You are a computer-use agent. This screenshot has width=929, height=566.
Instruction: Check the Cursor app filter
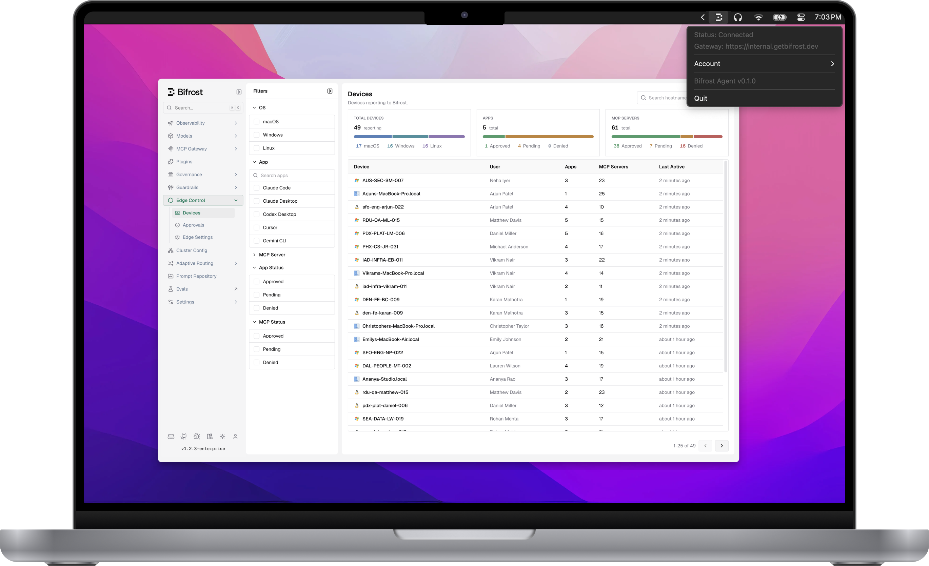(256, 228)
